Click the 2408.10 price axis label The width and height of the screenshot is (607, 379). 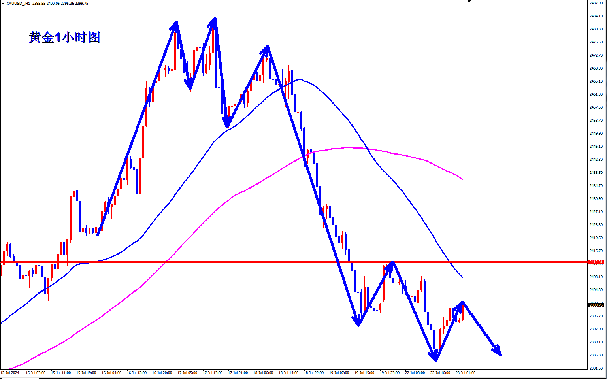coord(596,277)
